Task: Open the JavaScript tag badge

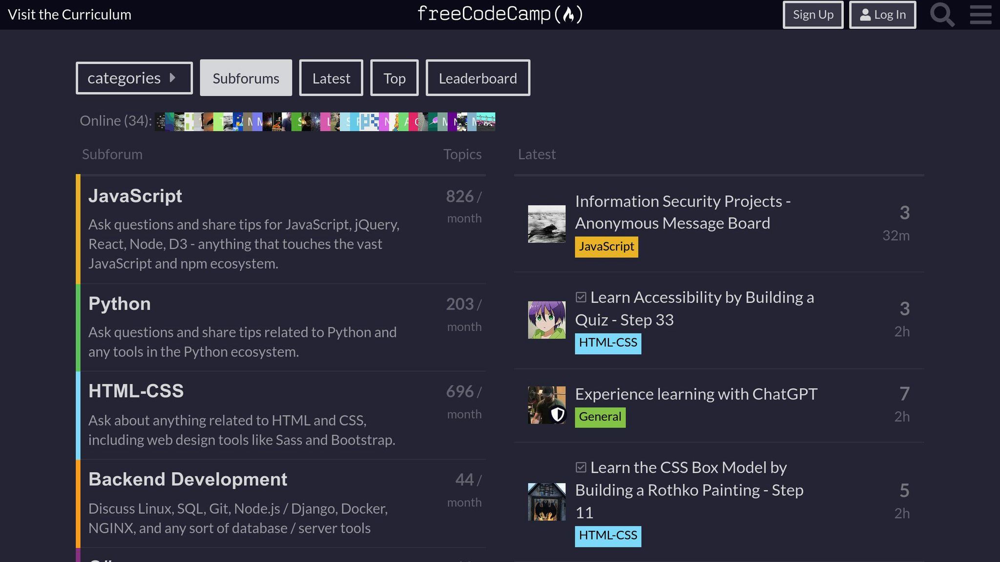Action: [606, 246]
